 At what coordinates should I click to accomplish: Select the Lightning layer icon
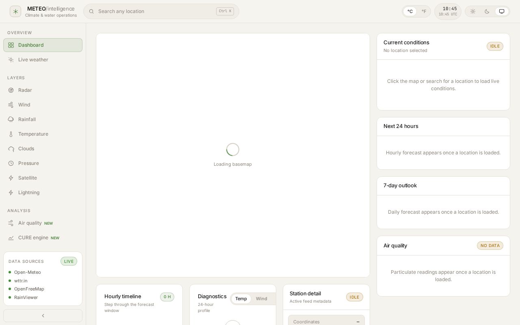(11, 193)
